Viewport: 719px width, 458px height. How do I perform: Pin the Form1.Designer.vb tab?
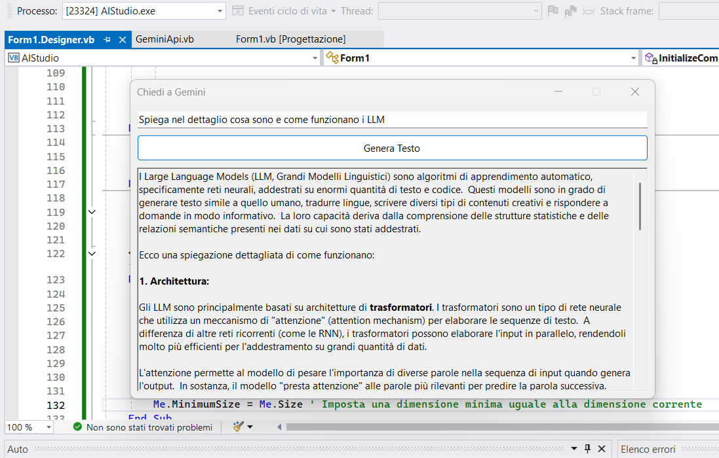(x=107, y=40)
